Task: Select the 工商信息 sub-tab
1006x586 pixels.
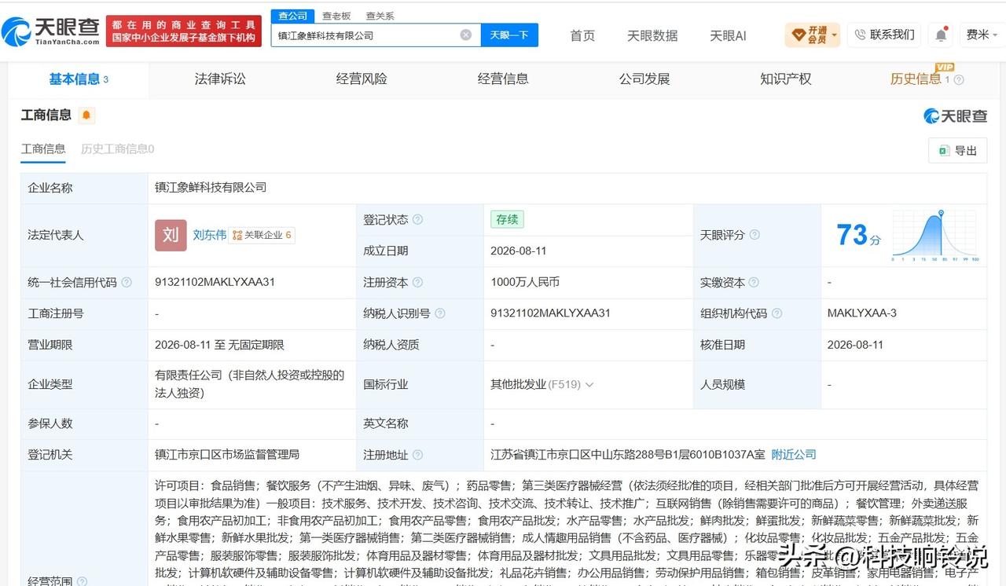Action: 43,148
